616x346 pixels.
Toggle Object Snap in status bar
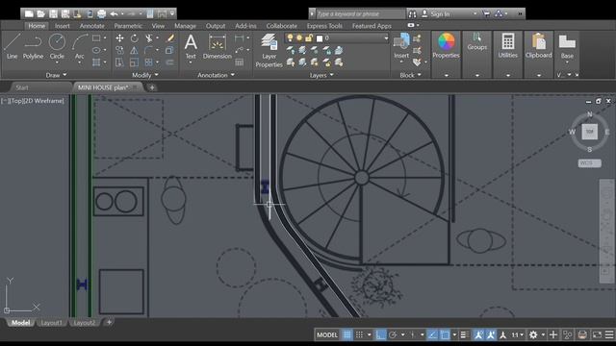click(445, 334)
